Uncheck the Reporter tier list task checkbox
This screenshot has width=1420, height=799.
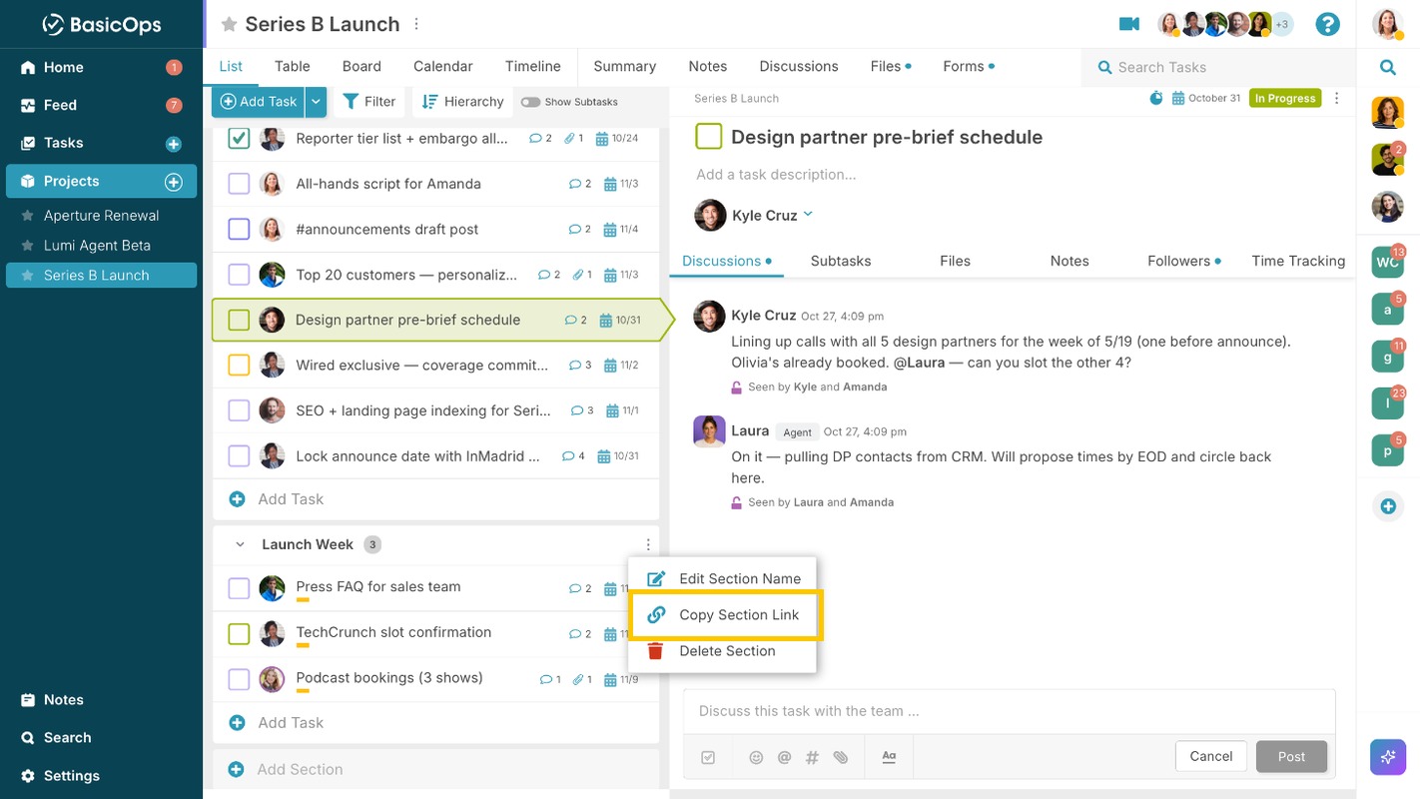[x=239, y=138]
